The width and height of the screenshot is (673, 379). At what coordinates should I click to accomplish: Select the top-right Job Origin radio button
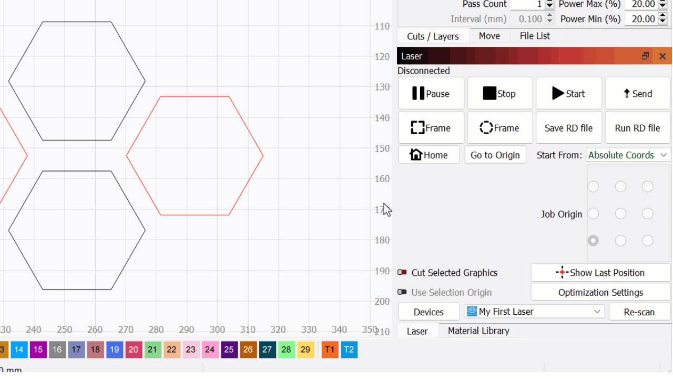(647, 187)
